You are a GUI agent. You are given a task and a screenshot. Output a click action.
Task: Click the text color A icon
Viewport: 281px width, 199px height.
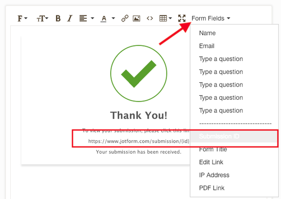(x=104, y=18)
